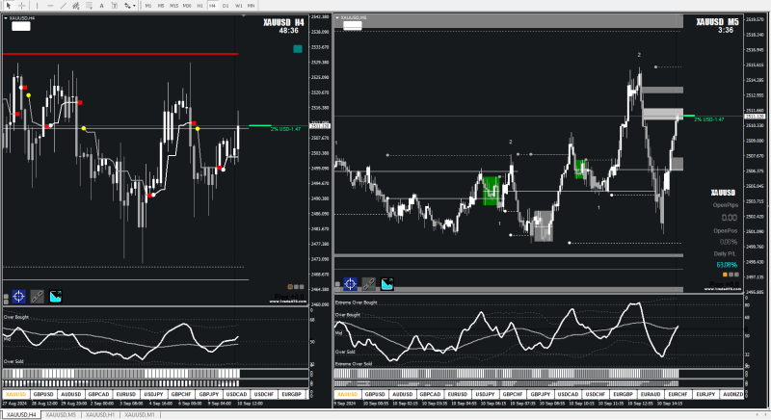The height and width of the screenshot is (420, 771).
Task: Select the text tool A
Action: click(x=102, y=6)
